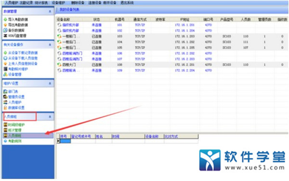This screenshot has height=181, width=289.
Task: Select the highlighted 人员排班 sidebar item
Action: pos(28,135)
